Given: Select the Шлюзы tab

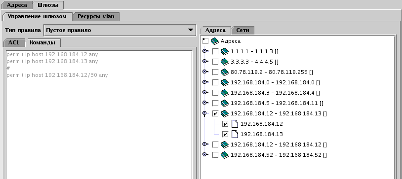Looking at the screenshot, I should point(48,5).
